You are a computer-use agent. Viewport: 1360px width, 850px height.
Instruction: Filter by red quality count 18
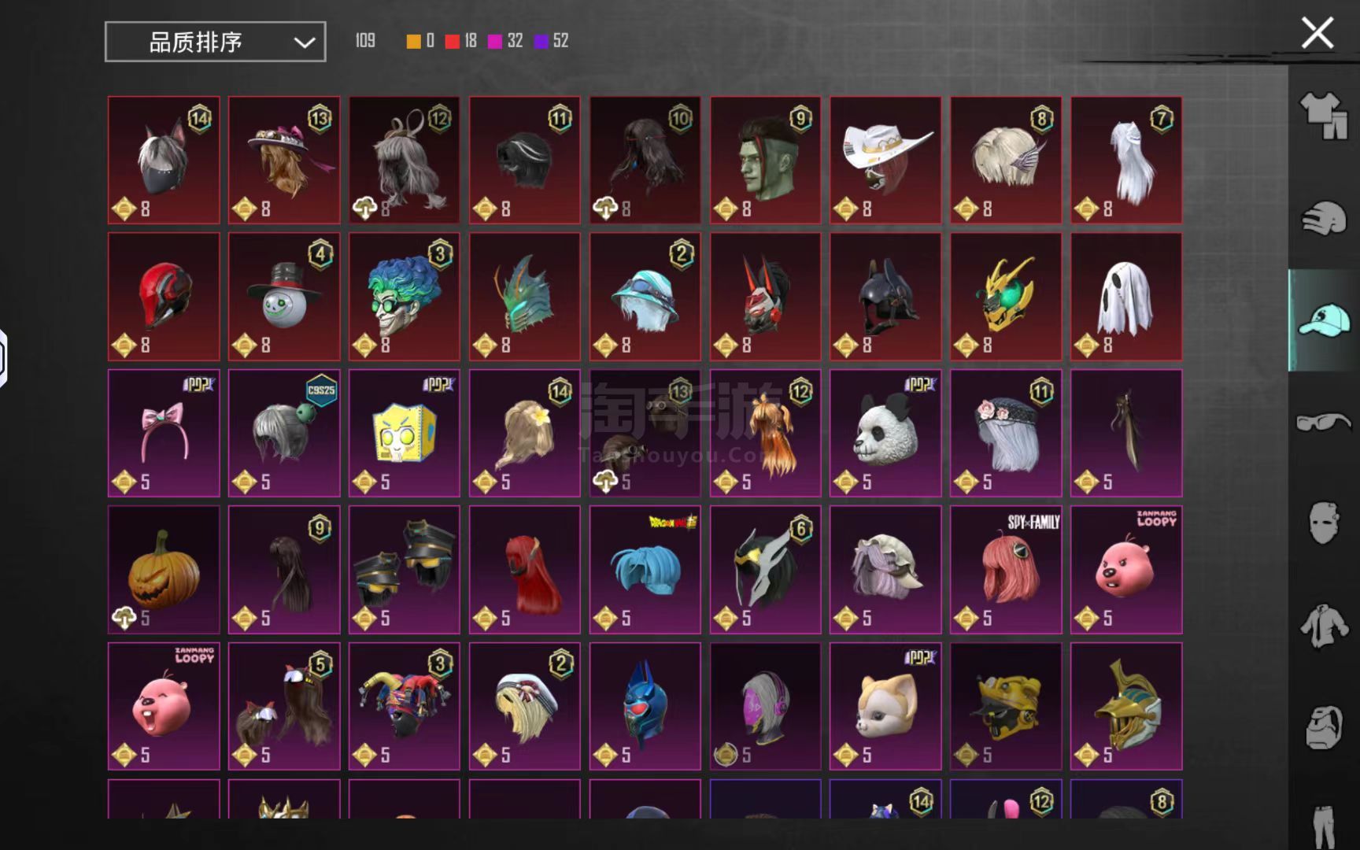(461, 41)
